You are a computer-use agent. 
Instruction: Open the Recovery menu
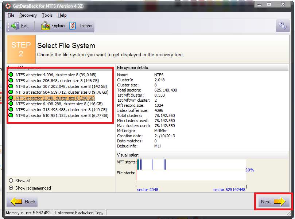coord(28,15)
